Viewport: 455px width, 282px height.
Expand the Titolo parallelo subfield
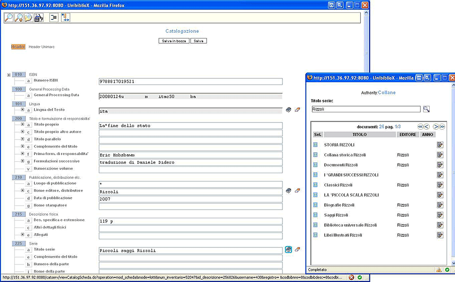point(22,139)
